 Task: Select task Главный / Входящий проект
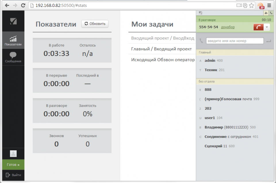pos(161,49)
